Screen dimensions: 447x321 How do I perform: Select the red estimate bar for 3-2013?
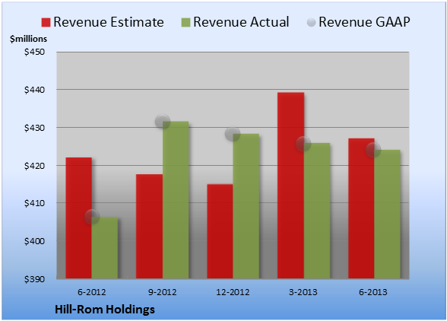pos(290,186)
